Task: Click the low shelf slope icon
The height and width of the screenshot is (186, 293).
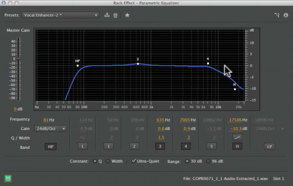Action: [83, 138]
